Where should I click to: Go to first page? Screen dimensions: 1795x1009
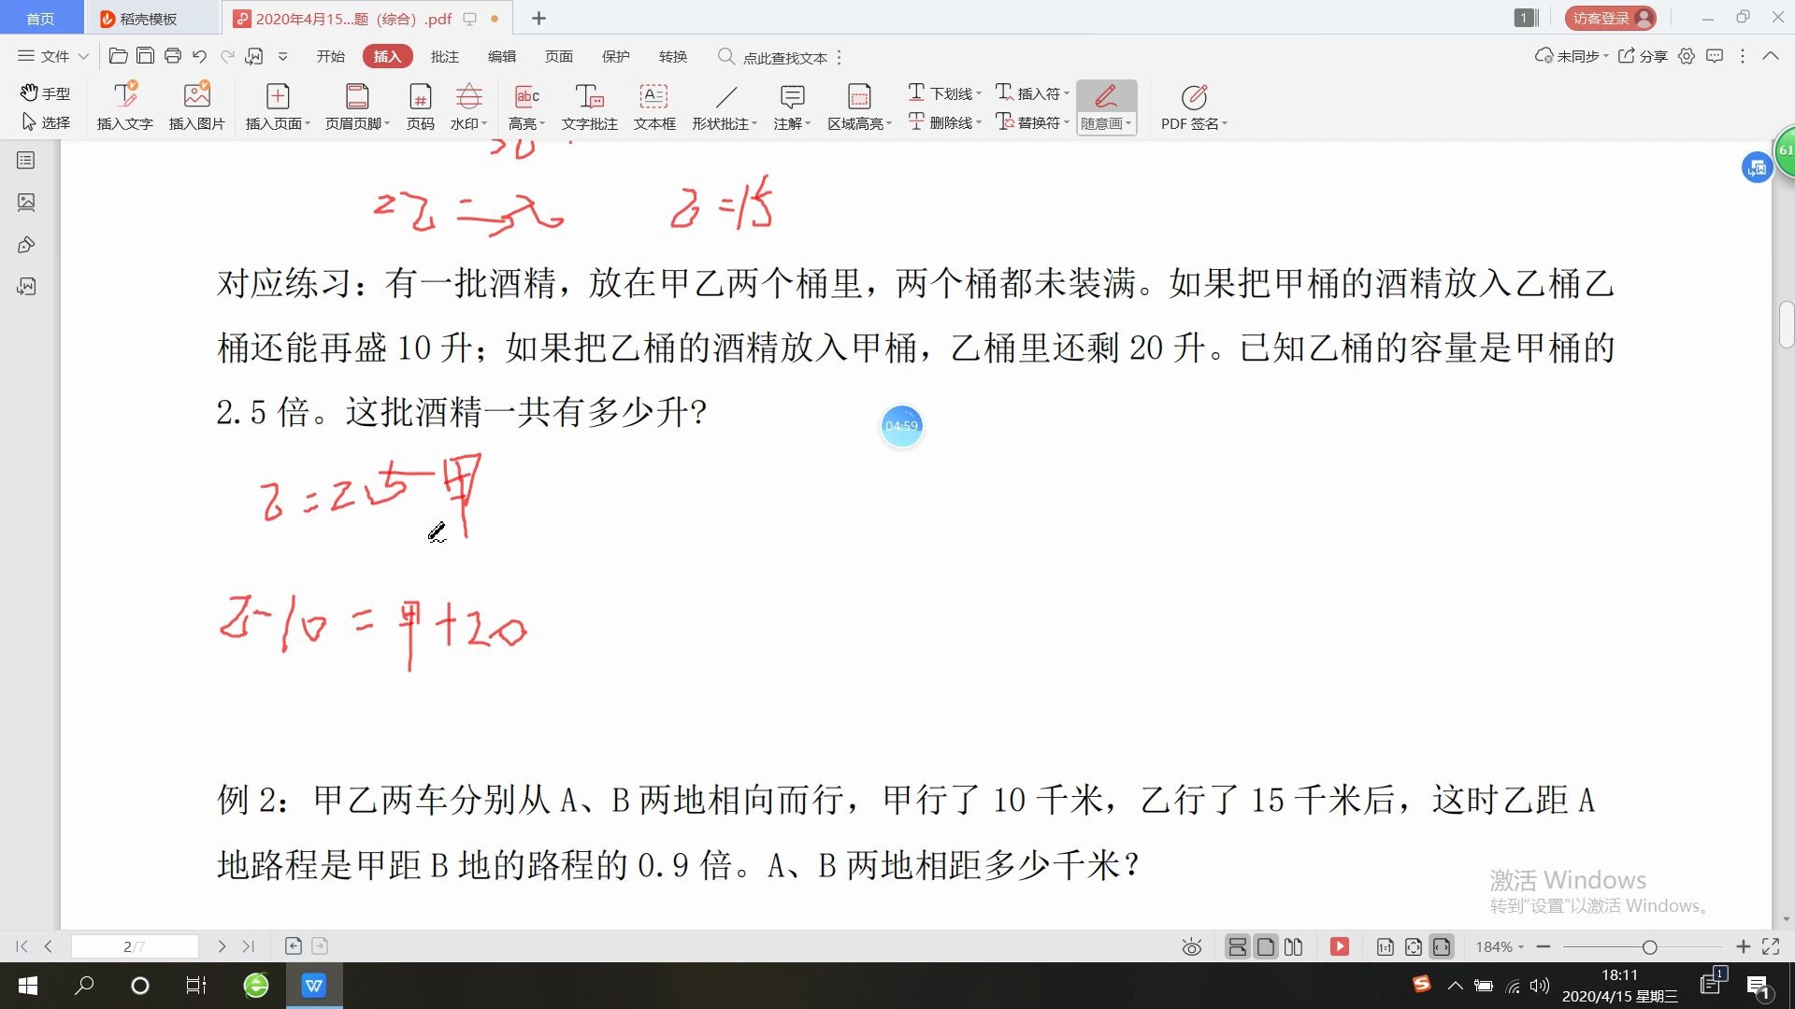point(22,946)
